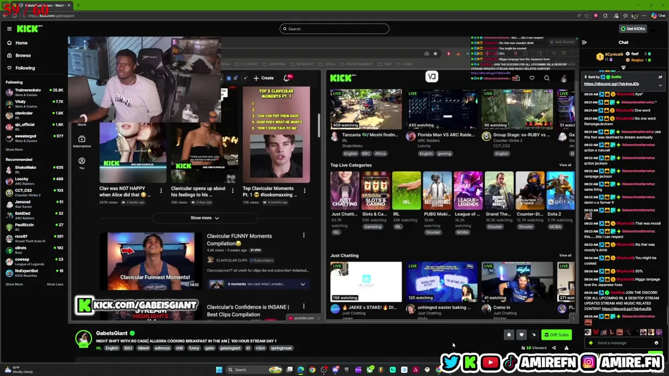Collapse the chat panel with the arrow icon
The width and height of the screenshot is (669, 376).
point(584,42)
